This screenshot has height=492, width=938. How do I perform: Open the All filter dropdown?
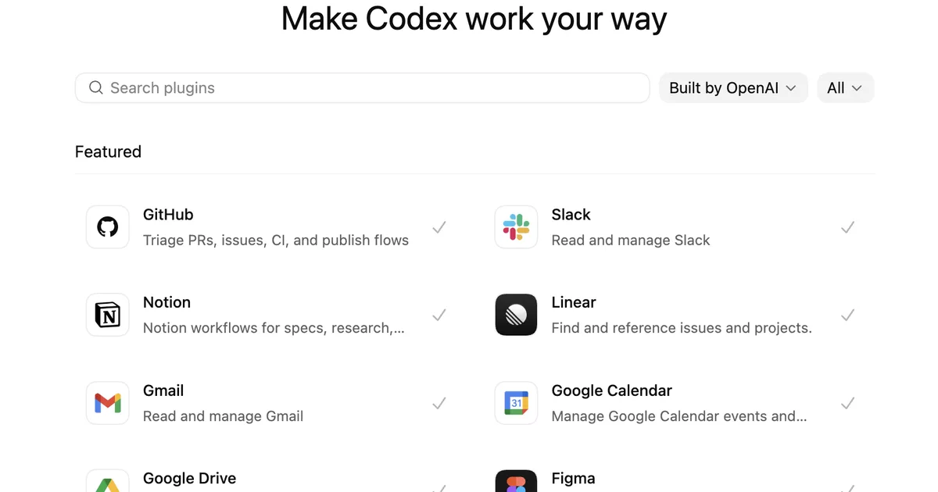[x=845, y=87]
